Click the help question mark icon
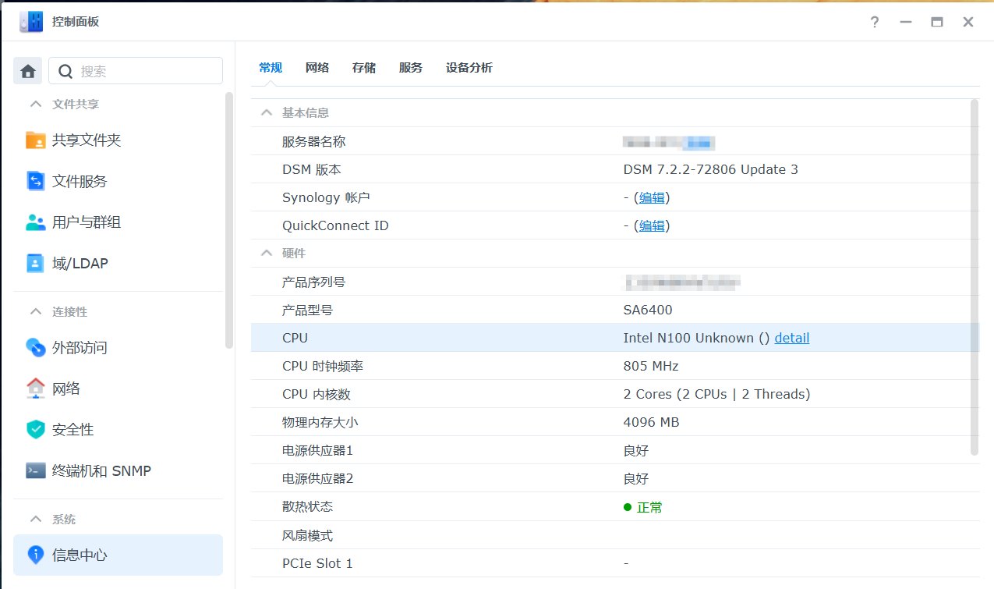 coord(875,22)
